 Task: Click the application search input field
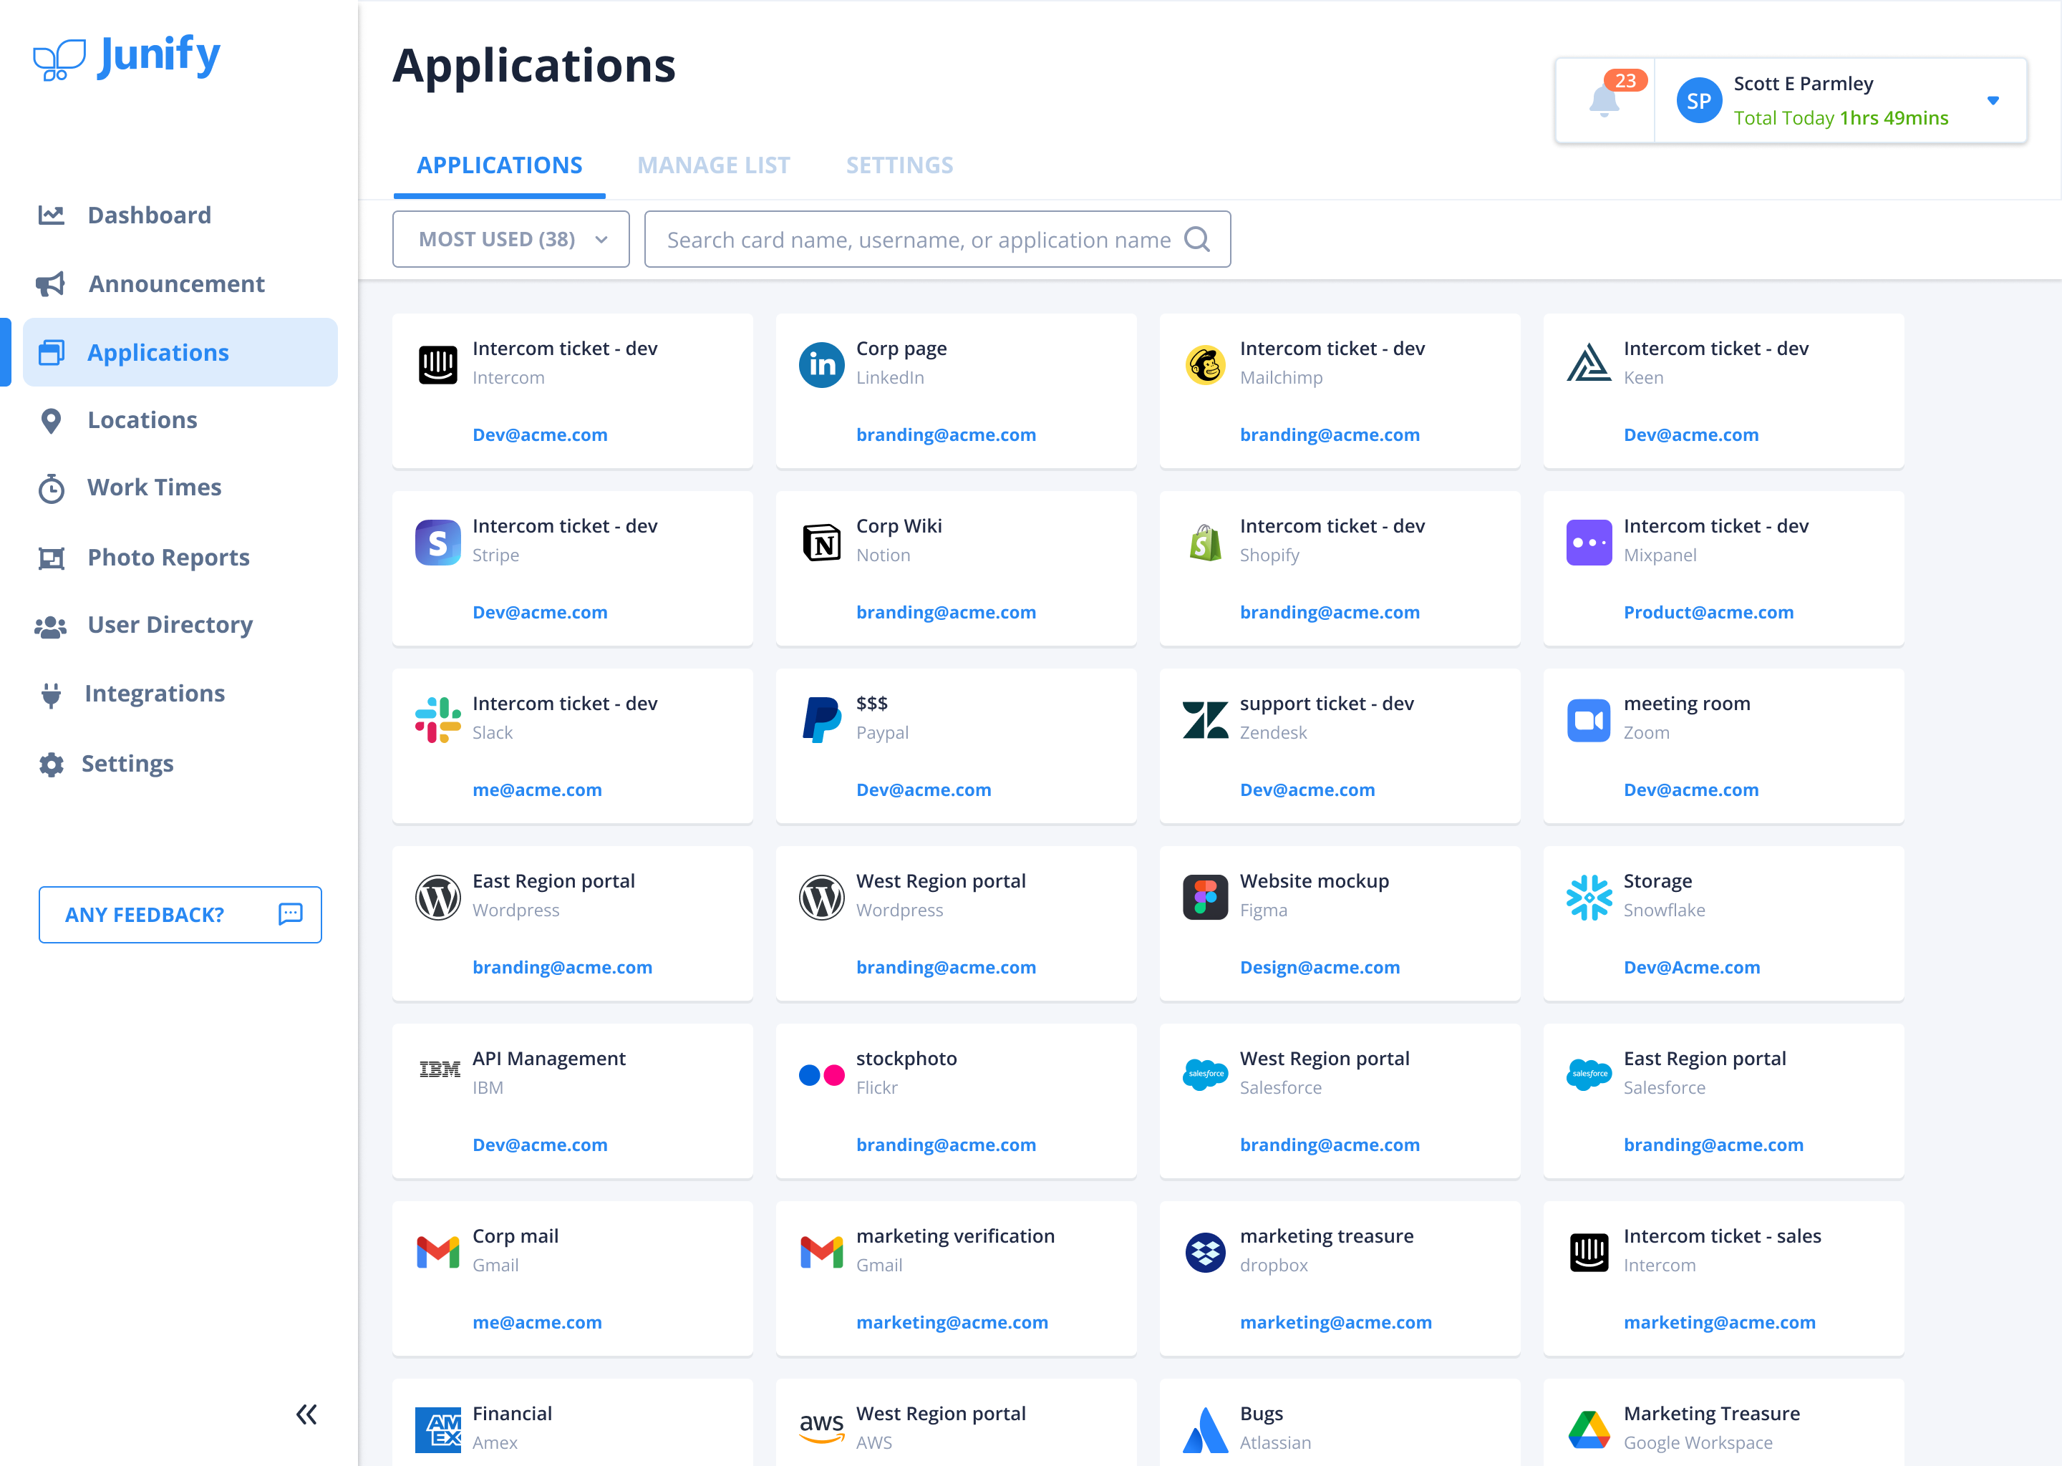pyautogui.click(x=937, y=239)
